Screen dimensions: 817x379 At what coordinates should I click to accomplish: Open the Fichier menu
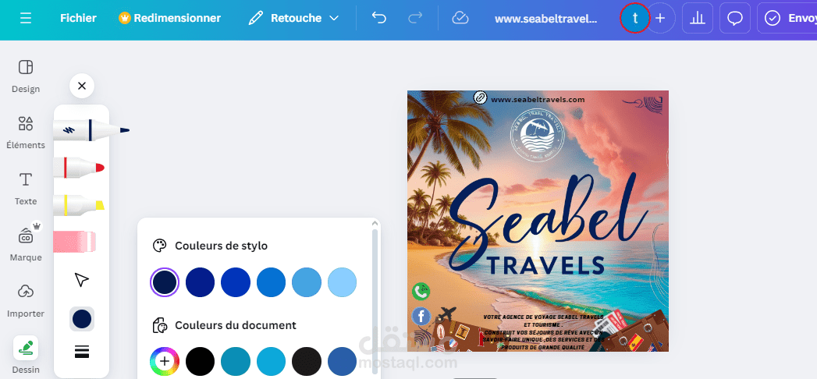(78, 18)
